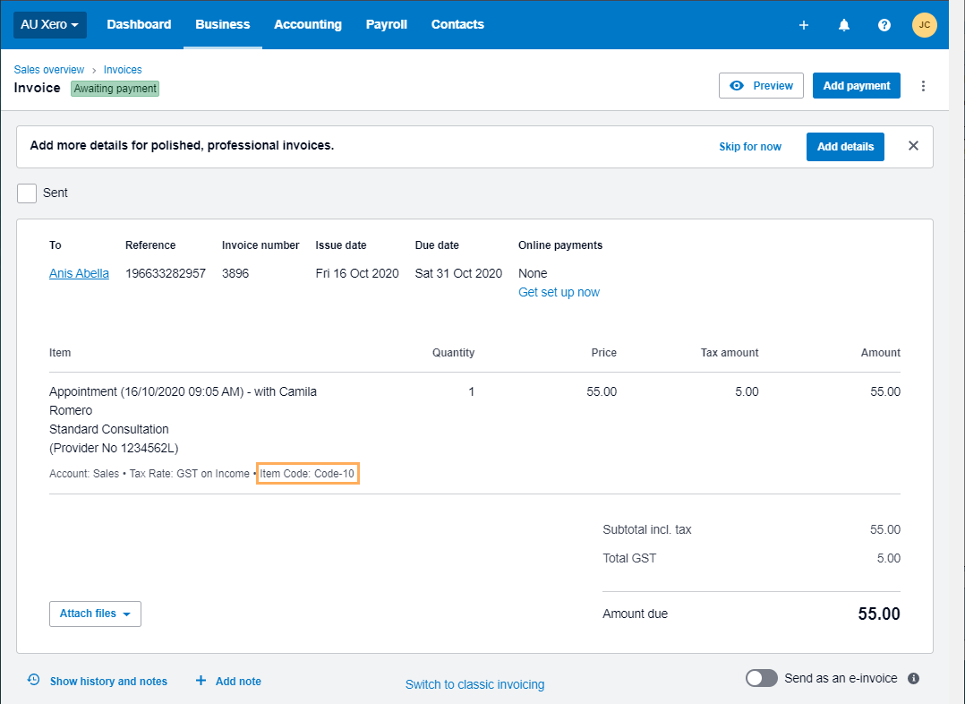965x704 pixels.
Task: Click the plus quick-add icon in header
Action: [803, 25]
